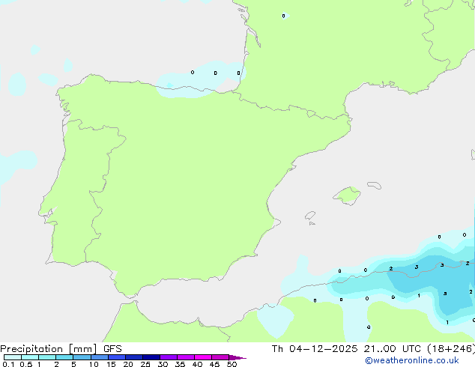This screenshot has width=475, height=367.
Task: Click the 'Precipitation [mm]' title text
Action: [x=49, y=349]
